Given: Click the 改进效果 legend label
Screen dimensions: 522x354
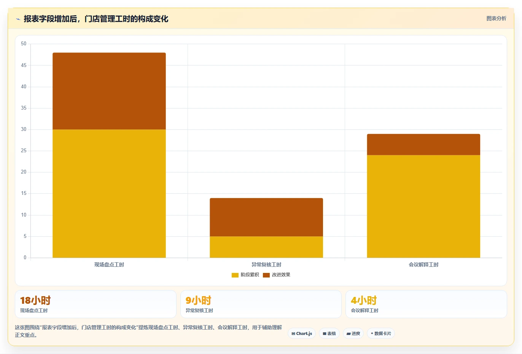Looking at the screenshot, I should pos(281,275).
